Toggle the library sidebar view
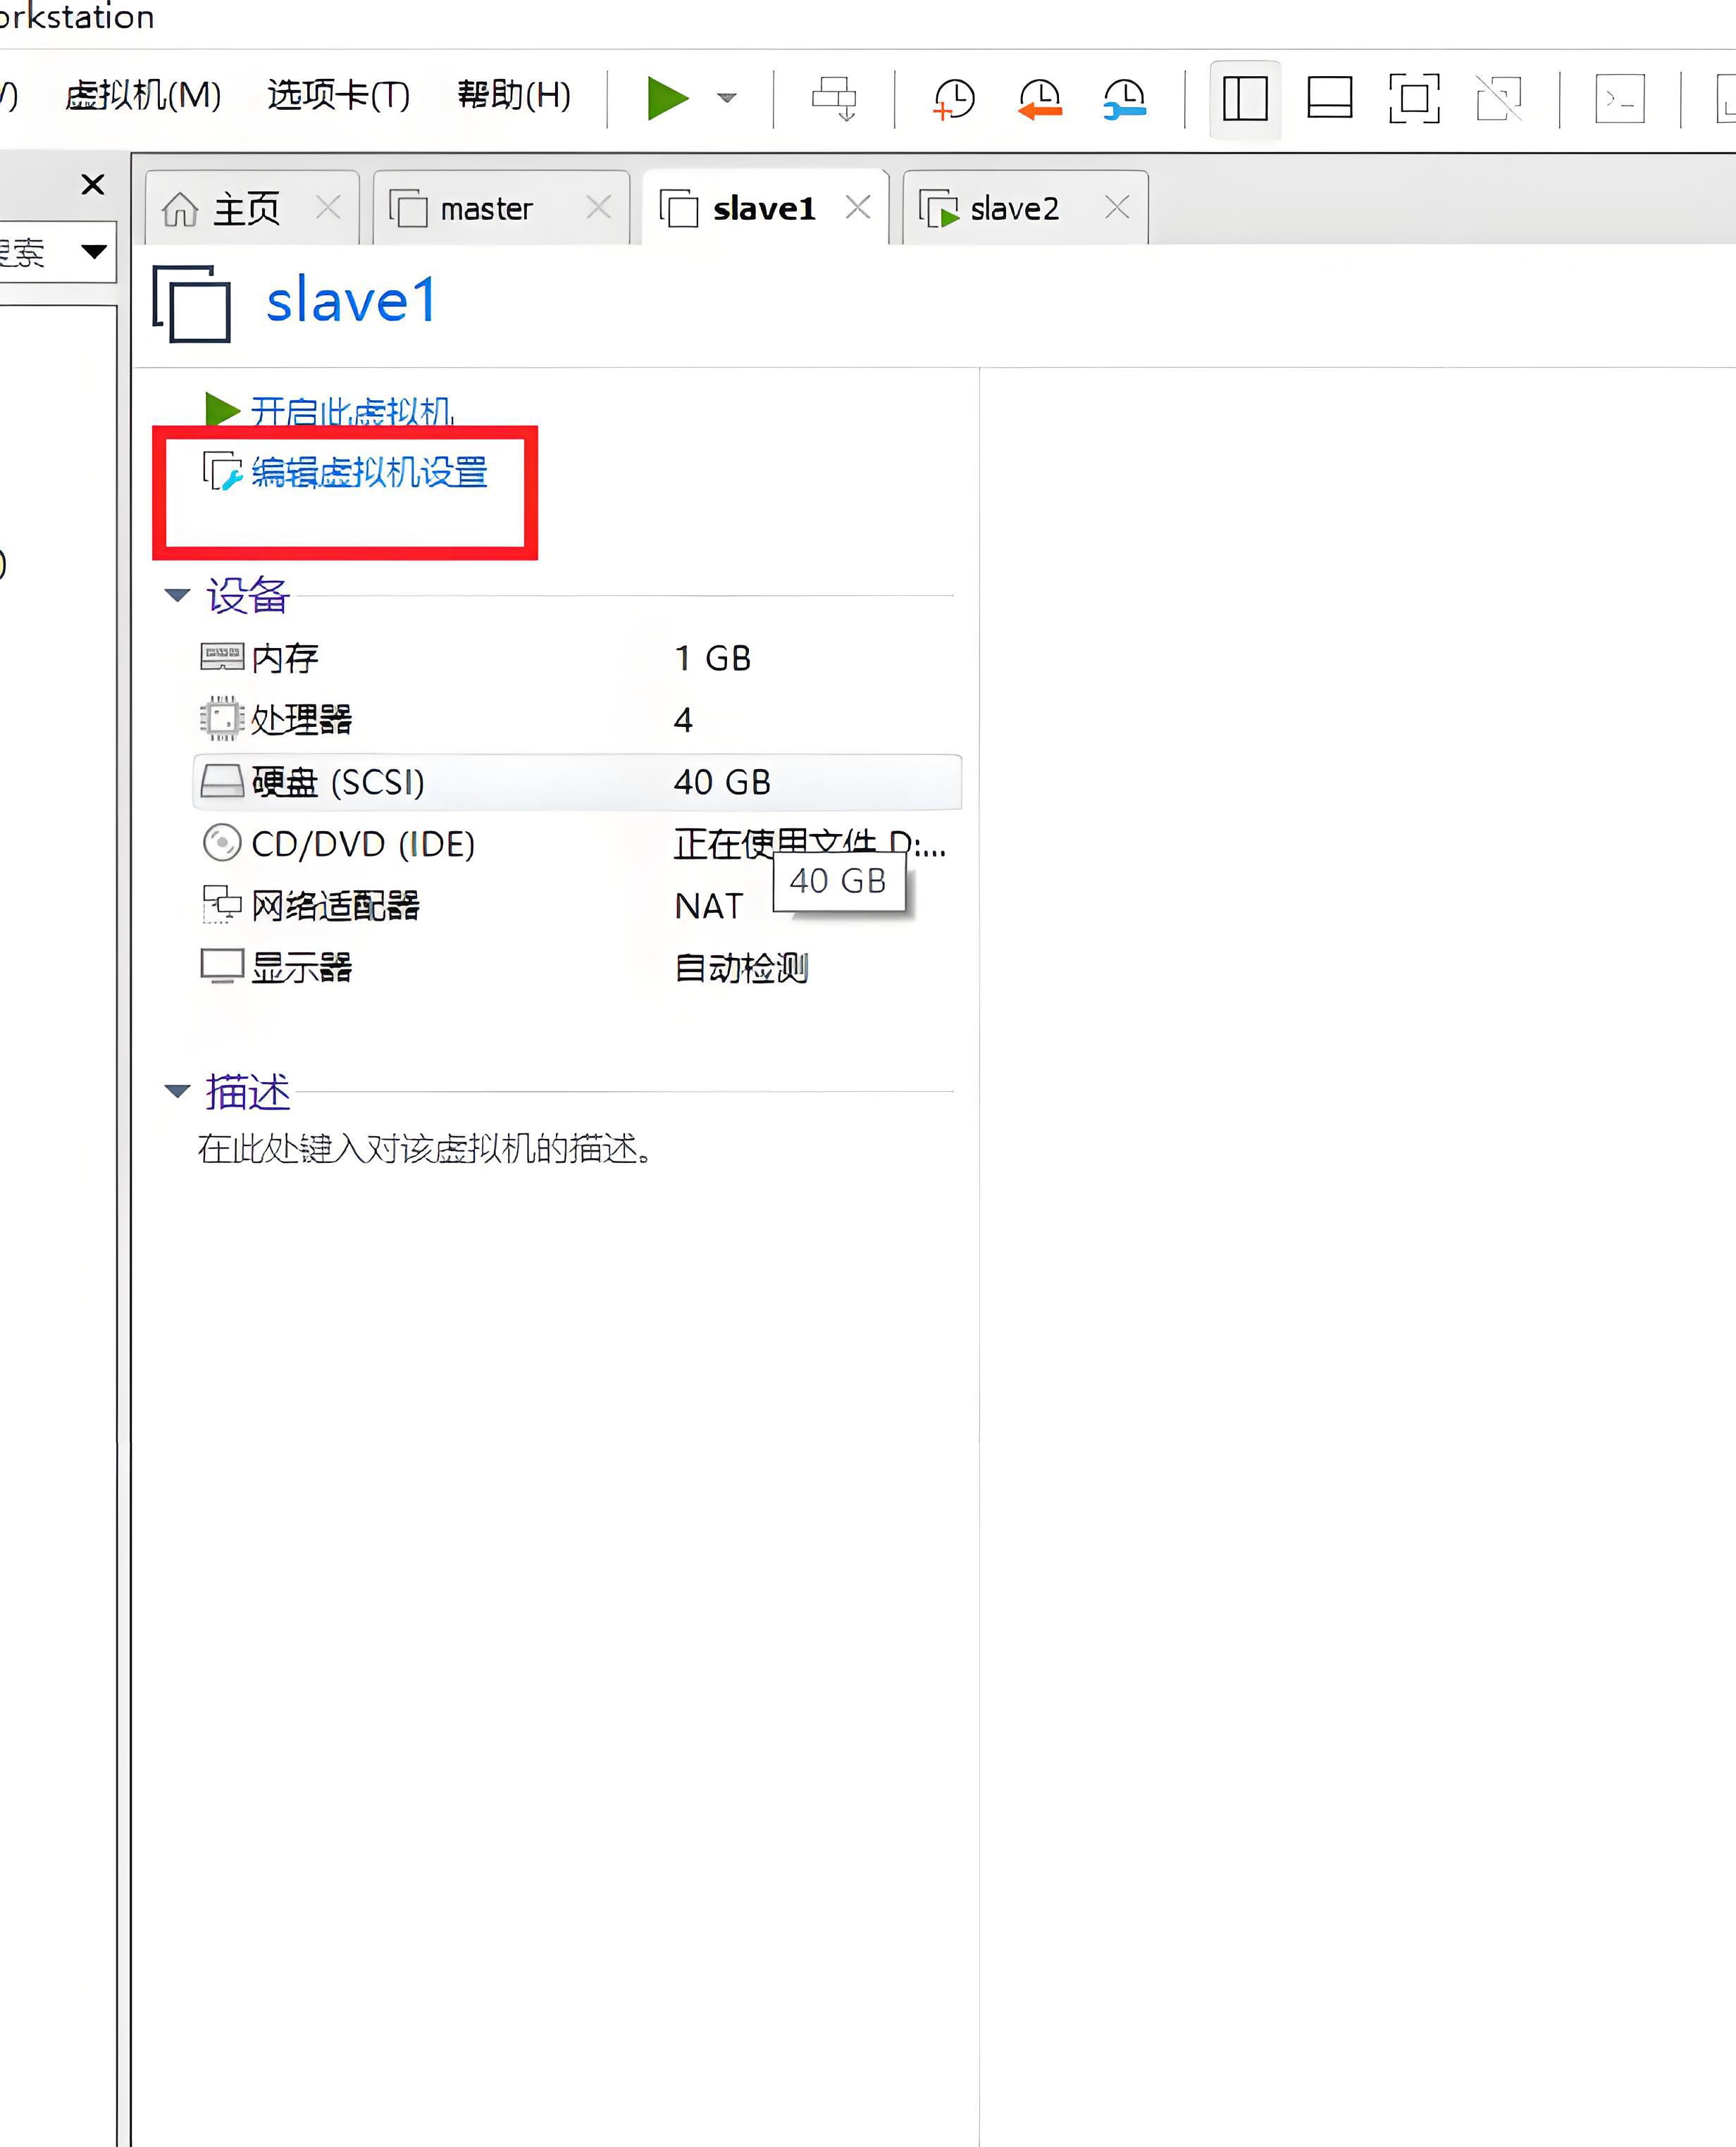 point(1244,98)
